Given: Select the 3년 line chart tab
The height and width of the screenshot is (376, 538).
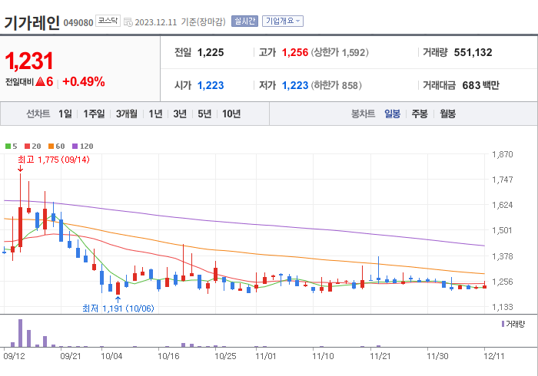Looking at the screenshot, I should tap(180, 114).
